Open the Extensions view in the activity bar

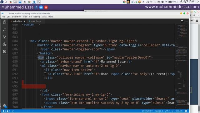click(x=5, y=51)
